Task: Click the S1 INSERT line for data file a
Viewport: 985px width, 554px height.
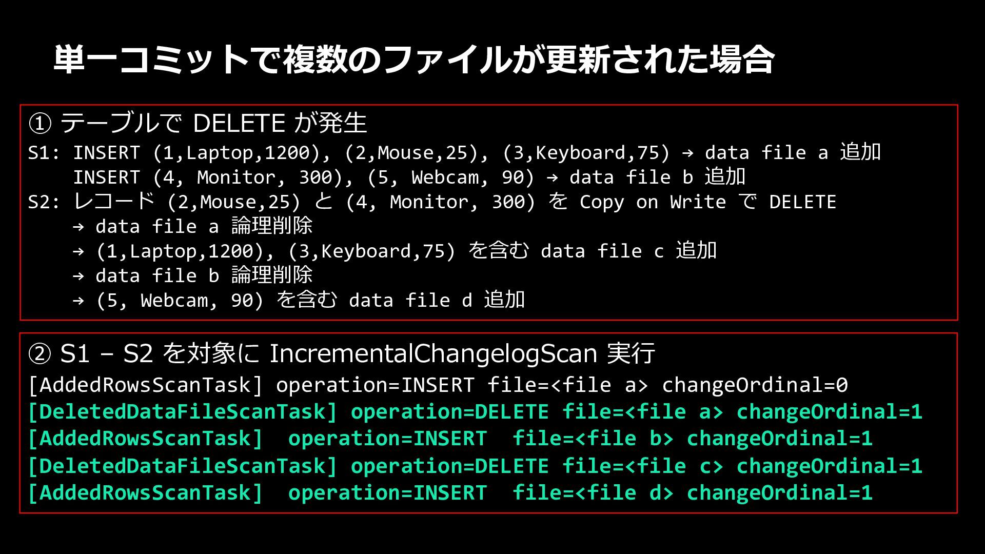Action: pyautogui.click(x=455, y=152)
